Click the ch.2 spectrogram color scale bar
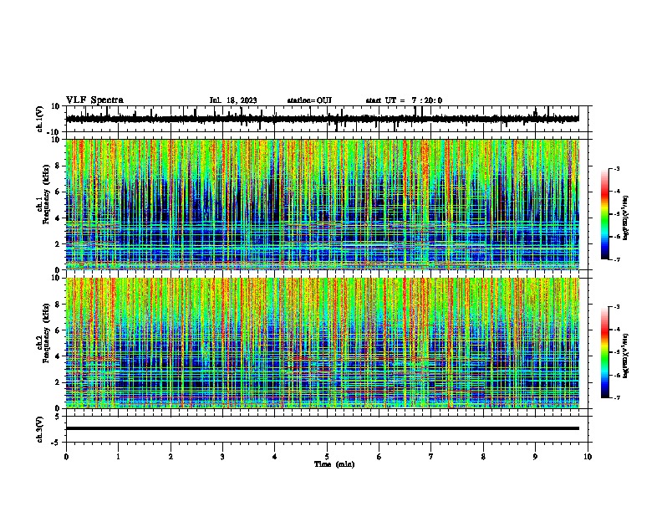Screen dimensions: 662x512 point(605,352)
